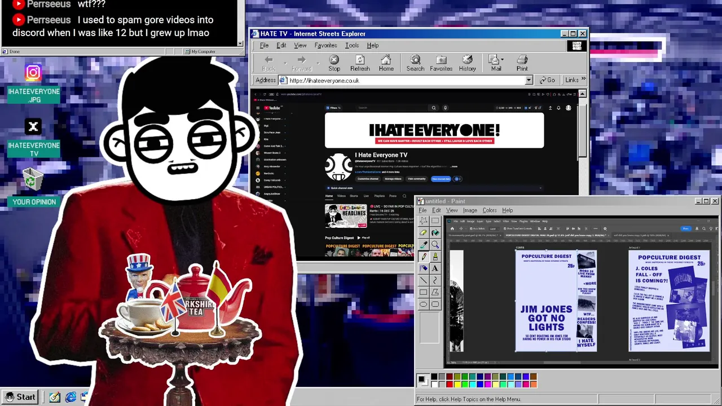Open Search in the Explorer toolbar
The image size is (722, 406).
tap(415, 63)
